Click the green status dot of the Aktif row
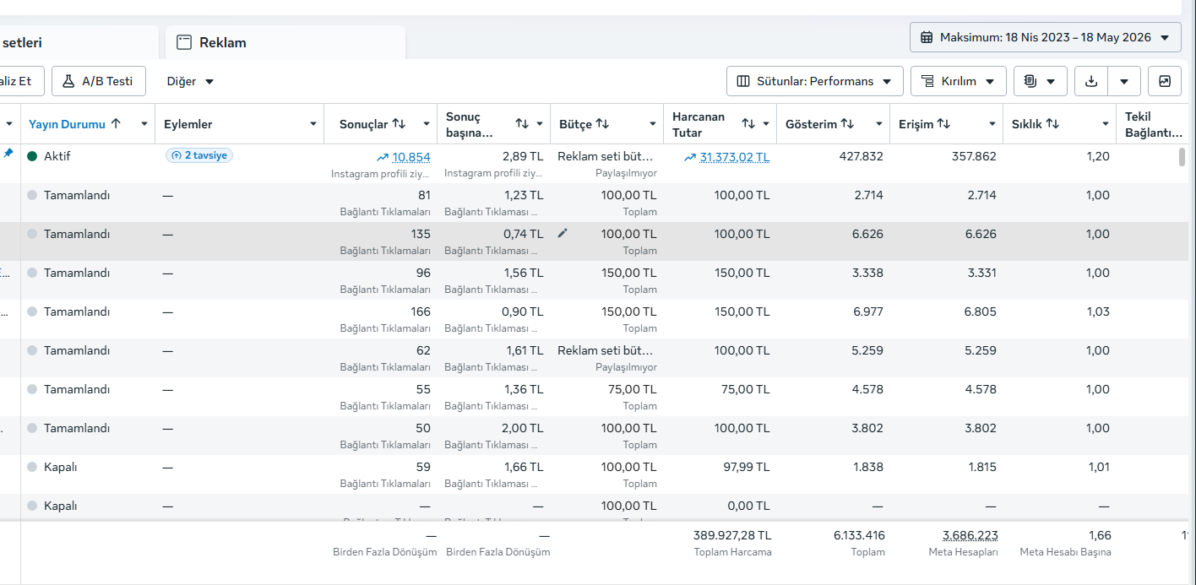1196x585 pixels. [32, 156]
